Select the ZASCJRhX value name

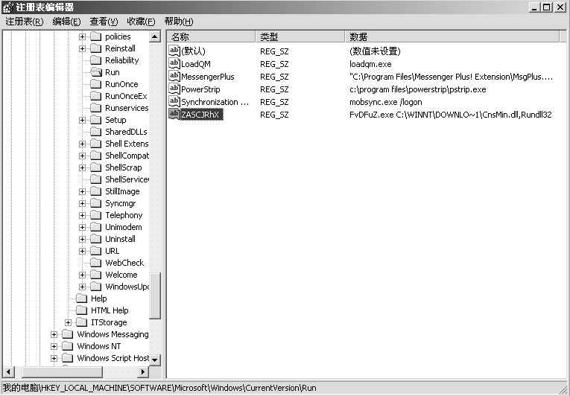(202, 115)
